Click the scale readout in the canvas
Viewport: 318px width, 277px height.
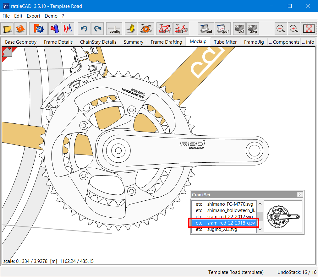point(48,261)
